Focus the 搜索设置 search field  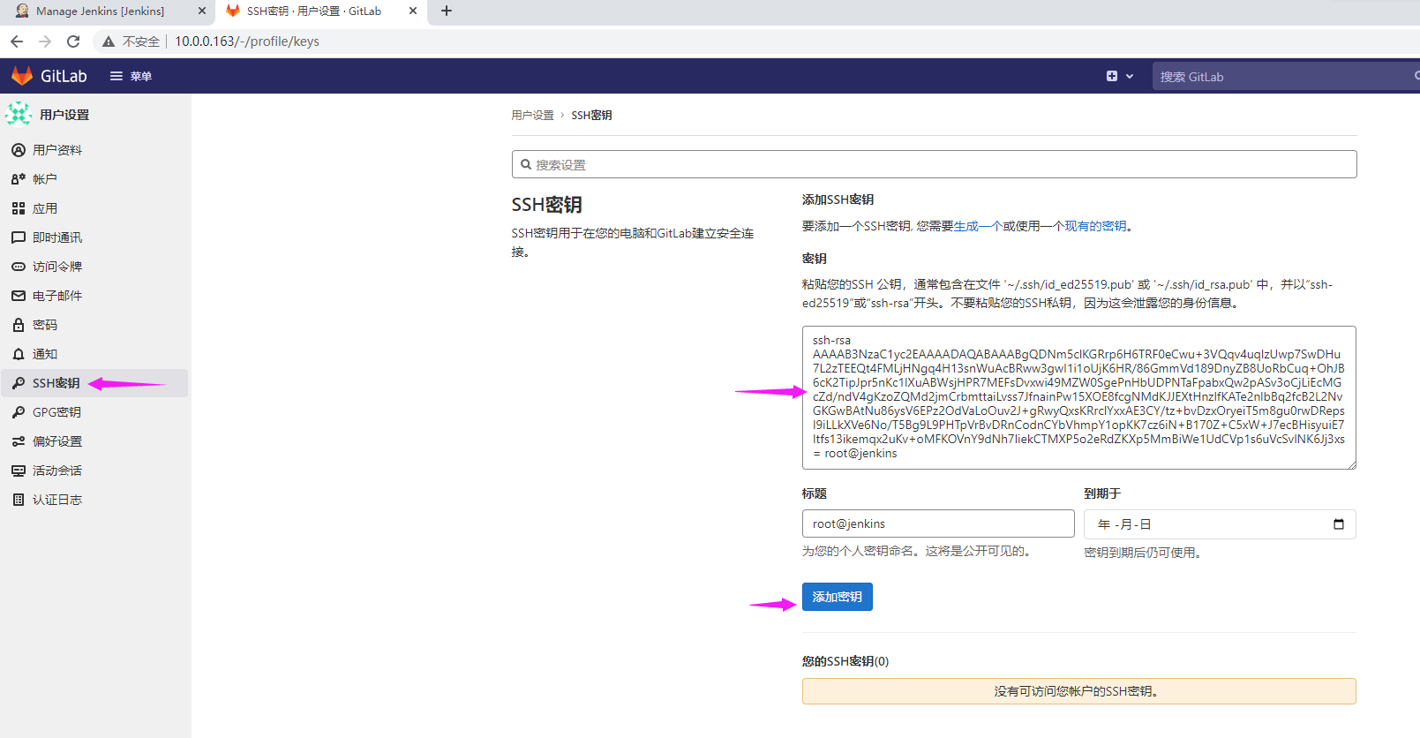(x=934, y=164)
